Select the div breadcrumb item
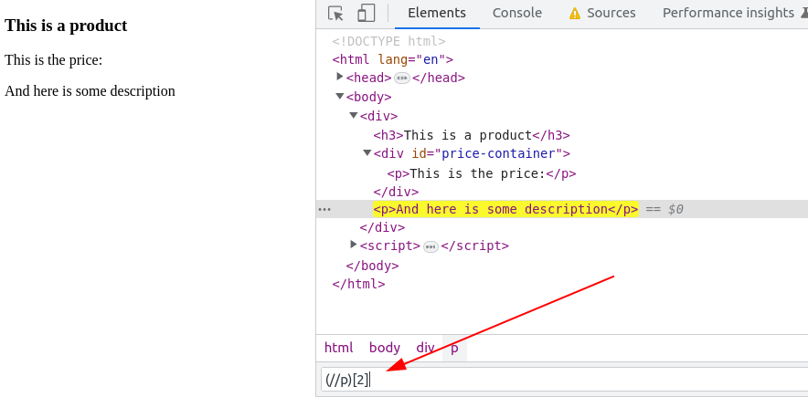Image resolution: width=808 pixels, height=397 pixels. (x=425, y=348)
